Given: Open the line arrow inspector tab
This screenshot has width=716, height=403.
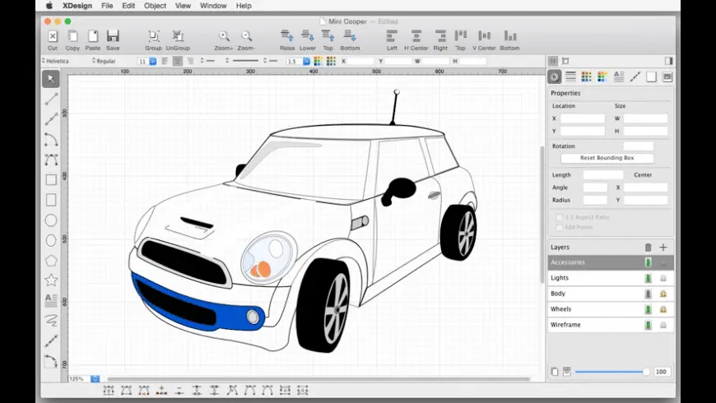Looking at the screenshot, I should point(635,76).
